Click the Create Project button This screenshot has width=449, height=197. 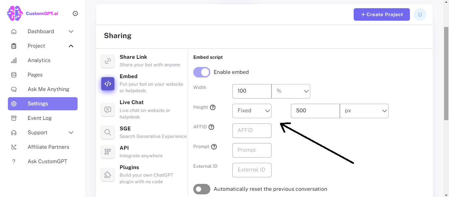pos(381,14)
